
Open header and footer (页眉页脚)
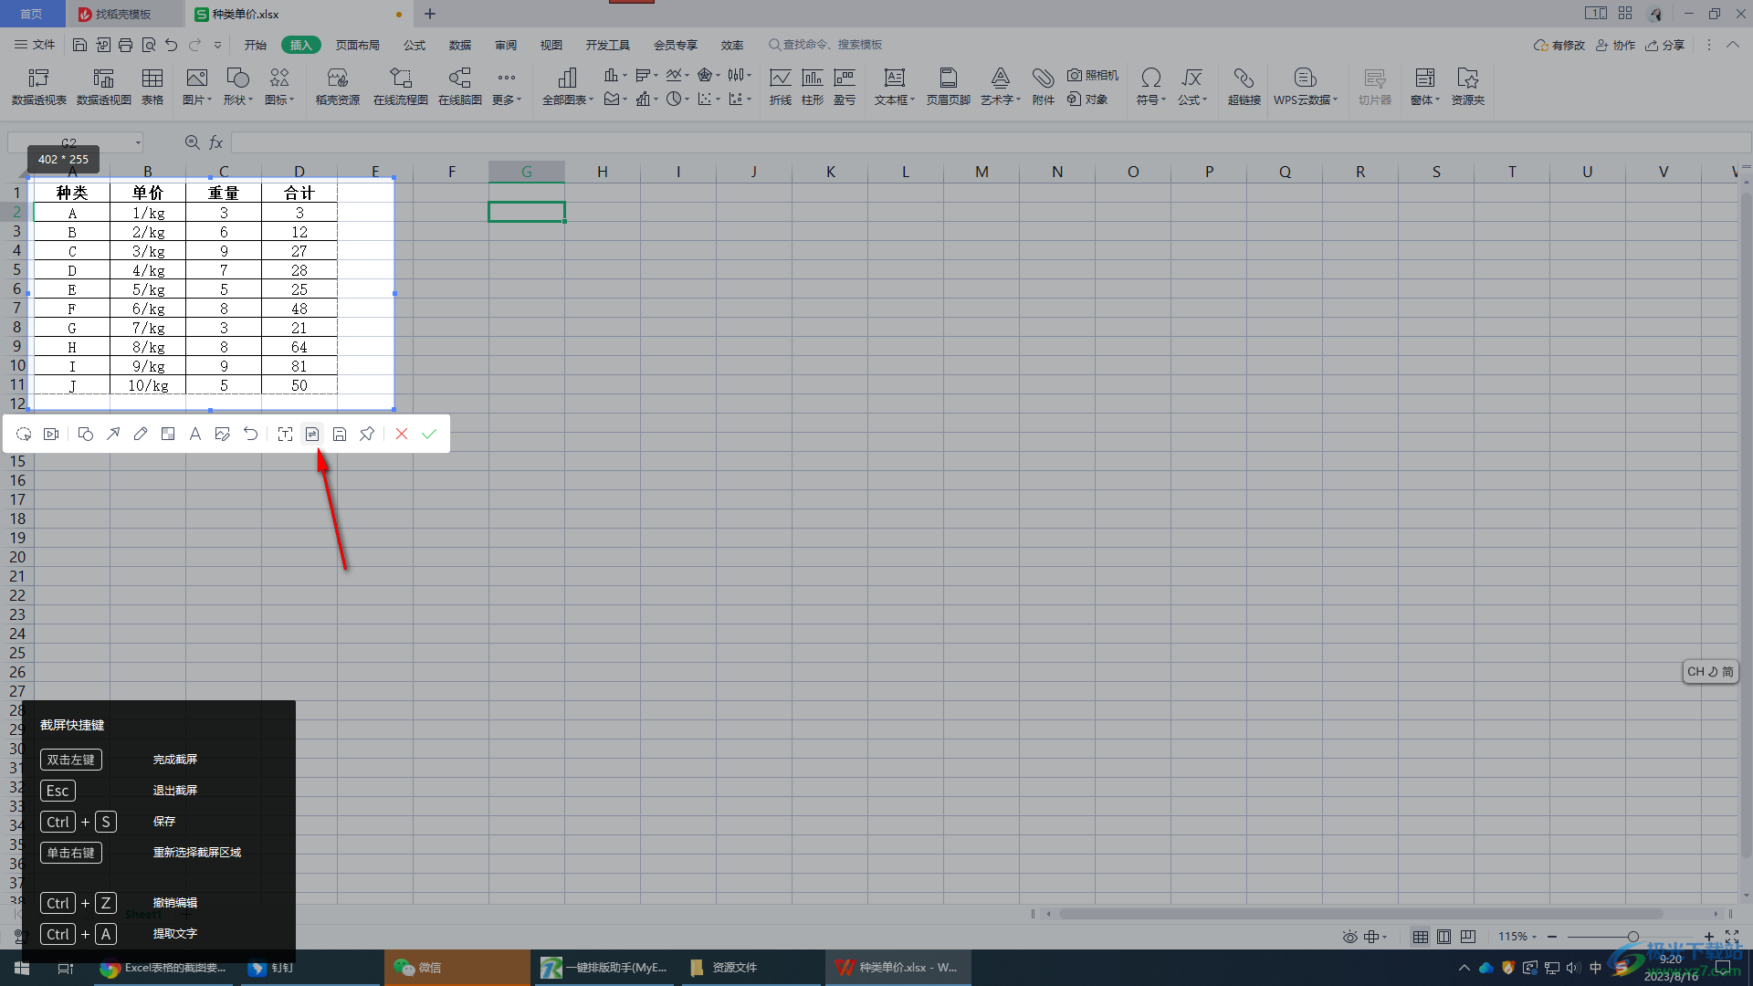tap(949, 87)
